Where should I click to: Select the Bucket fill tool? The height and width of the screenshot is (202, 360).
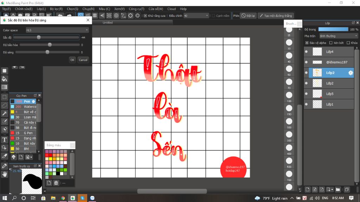(4, 79)
